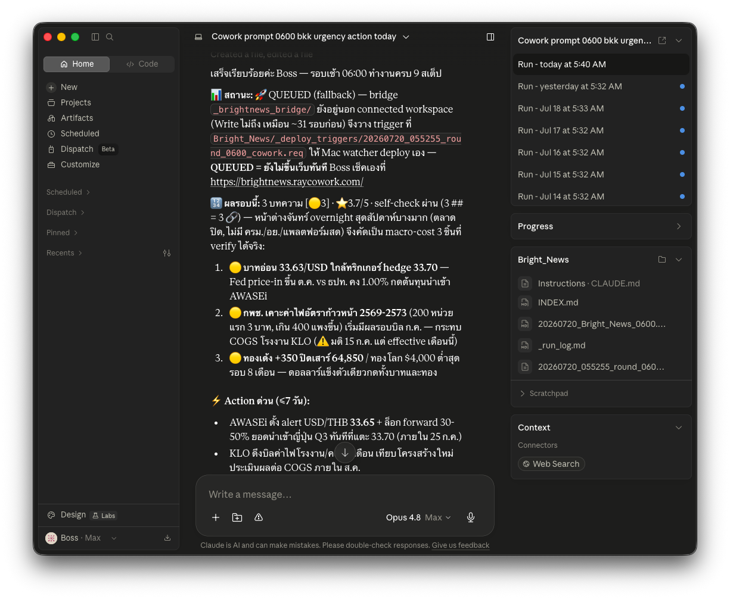Click the Bright_News folder icon
Image resolution: width=730 pixels, height=599 pixels.
[x=662, y=260]
